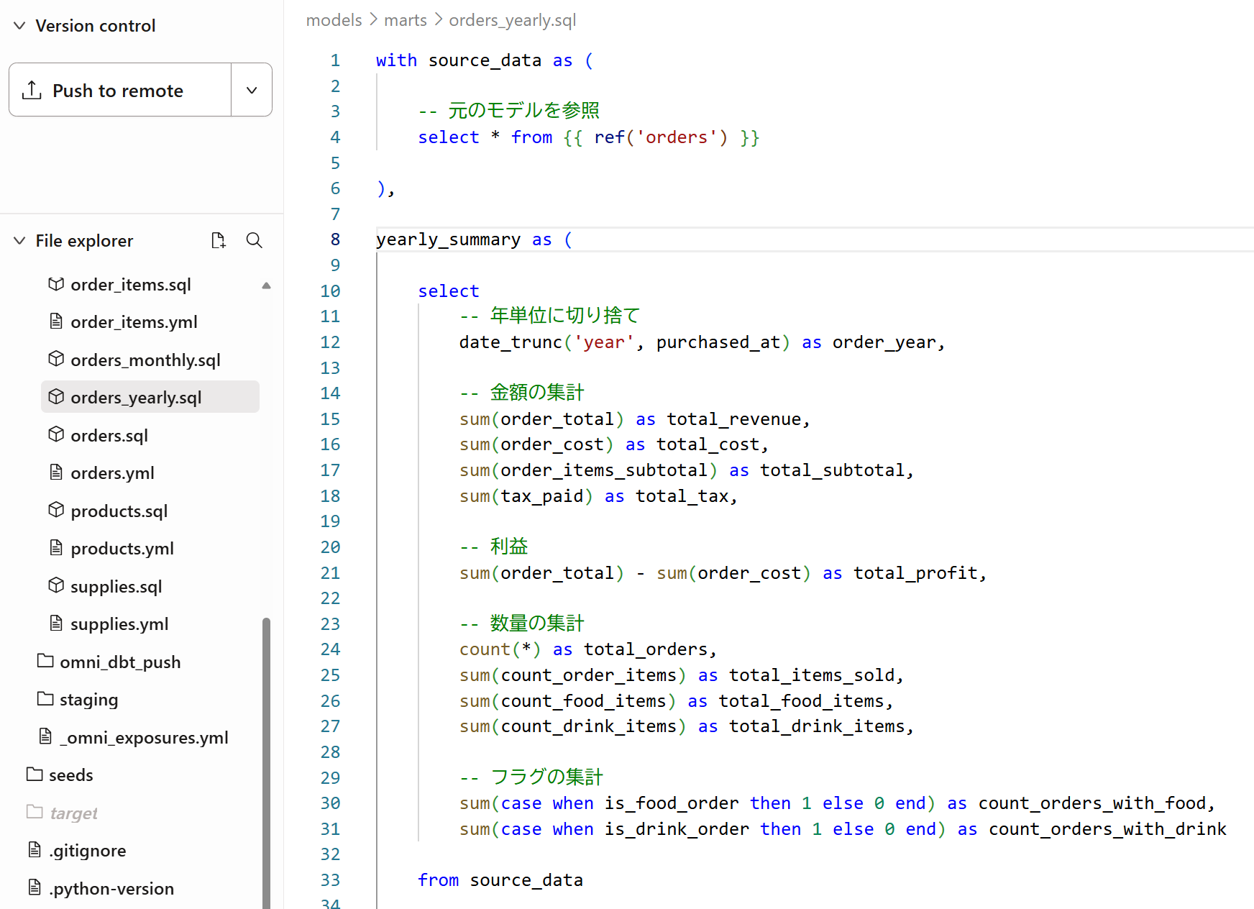Open the staging folder
The image size is (1254, 909).
88,700
